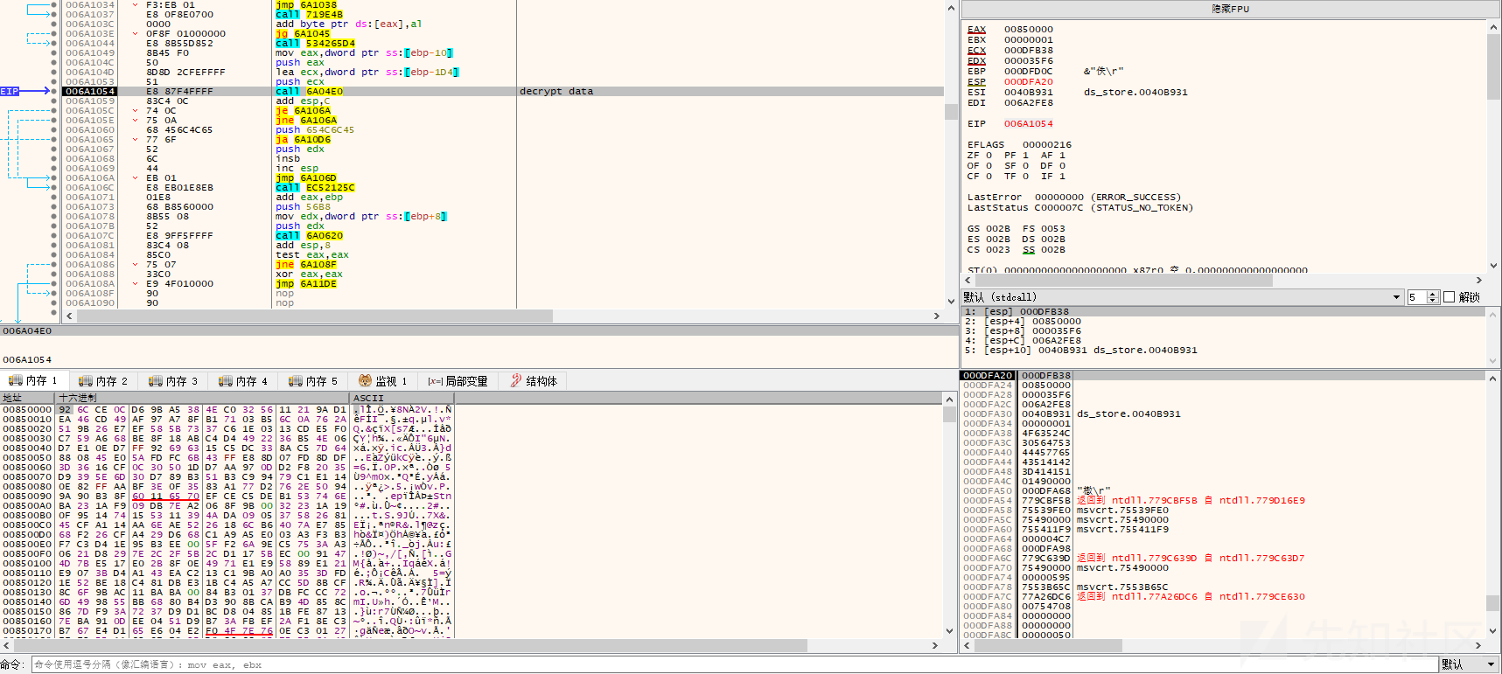Open the 结构体 struct tab
This screenshot has height=674, width=1502.
click(x=534, y=381)
